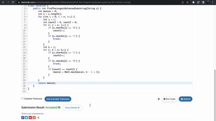Click 'int maxLen = 0;' code line
The height and width of the screenshot is (121, 216).
[x=48, y=11]
